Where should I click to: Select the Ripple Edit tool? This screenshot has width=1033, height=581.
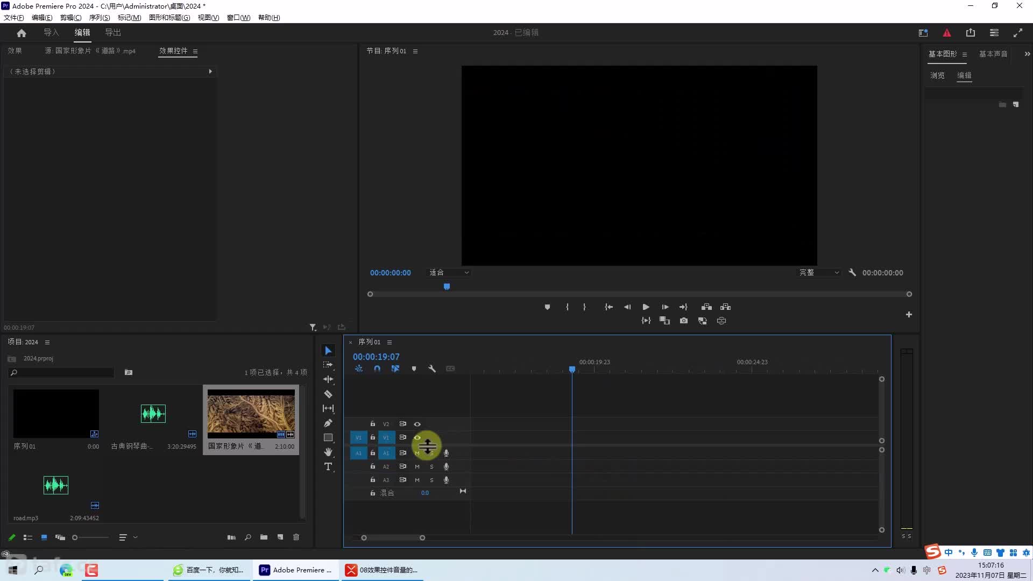pos(328,379)
